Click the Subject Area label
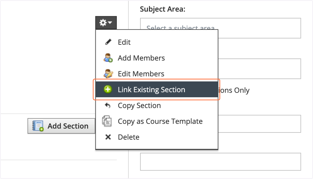The image size is (313, 179). [x=162, y=9]
